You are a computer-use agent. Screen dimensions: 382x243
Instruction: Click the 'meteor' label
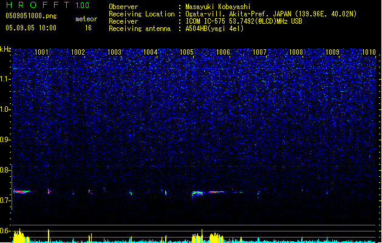[x=86, y=19]
